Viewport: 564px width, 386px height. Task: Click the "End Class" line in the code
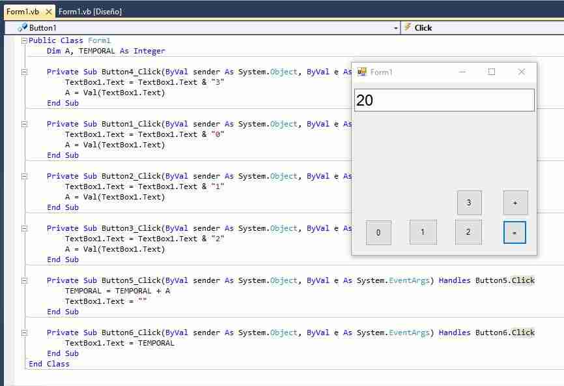(49, 364)
